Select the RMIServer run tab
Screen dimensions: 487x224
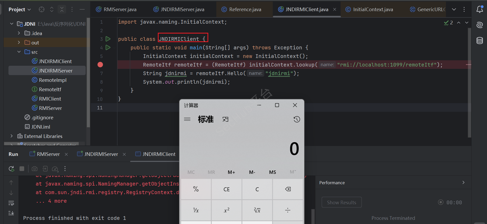tap(48, 154)
